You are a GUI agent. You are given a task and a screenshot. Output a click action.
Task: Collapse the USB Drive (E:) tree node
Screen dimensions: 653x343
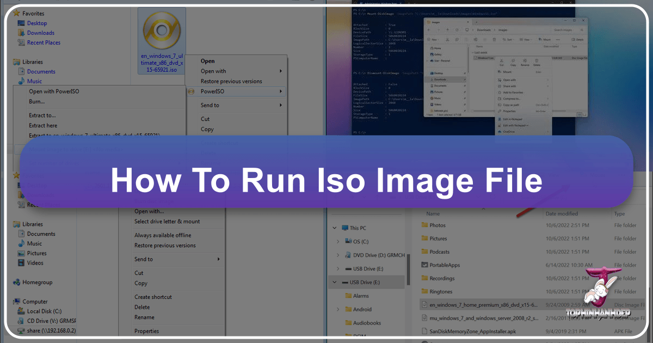pos(334,282)
